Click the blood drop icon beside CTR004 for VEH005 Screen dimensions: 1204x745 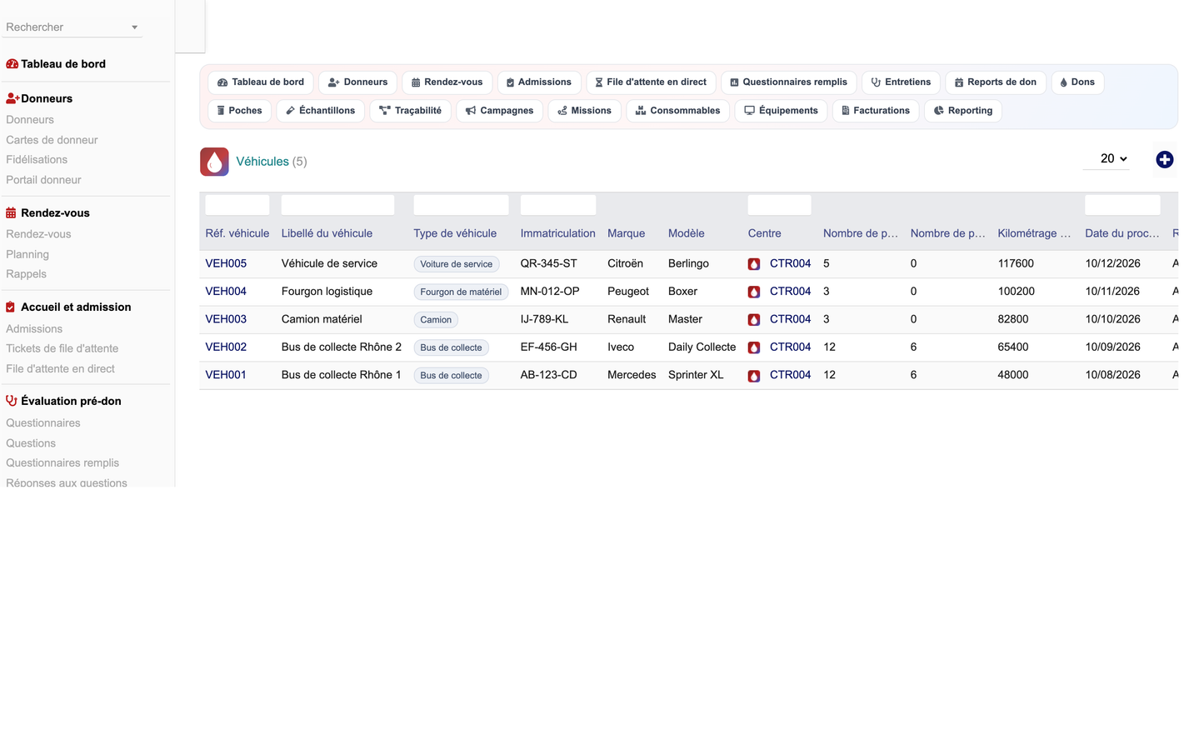click(754, 264)
